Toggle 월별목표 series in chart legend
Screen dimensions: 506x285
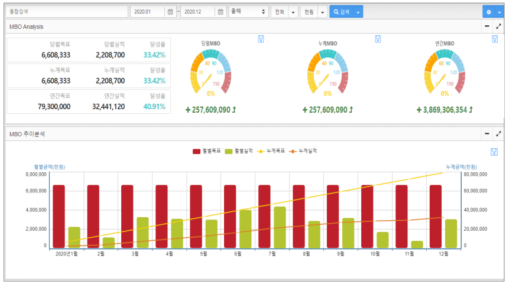tap(206, 151)
